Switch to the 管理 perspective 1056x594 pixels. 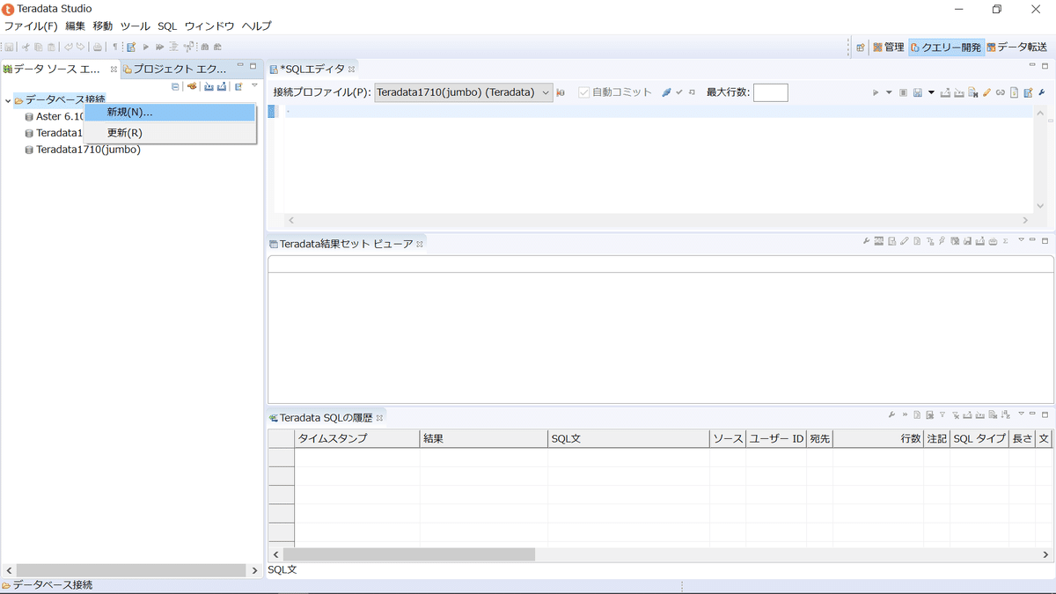[x=889, y=48]
